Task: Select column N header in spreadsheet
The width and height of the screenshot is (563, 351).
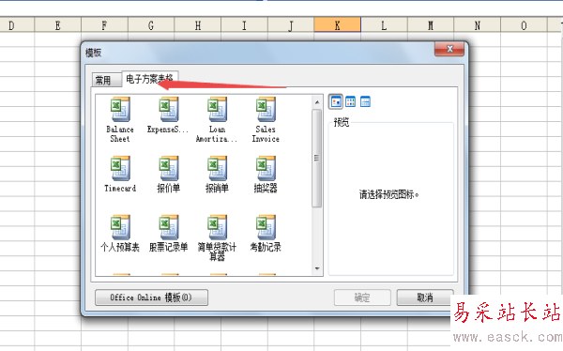Action: coord(478,25)
